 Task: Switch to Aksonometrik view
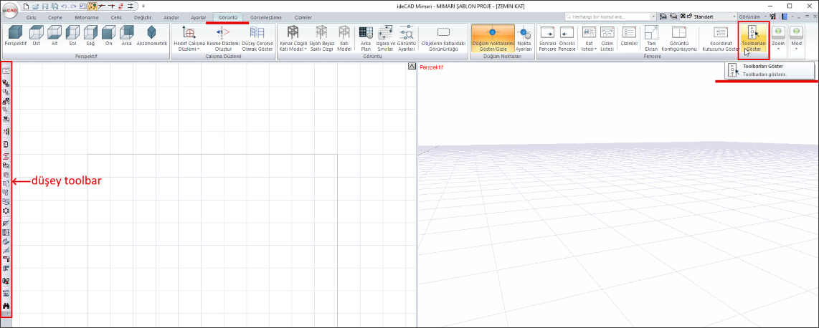(x=151, y=33)
